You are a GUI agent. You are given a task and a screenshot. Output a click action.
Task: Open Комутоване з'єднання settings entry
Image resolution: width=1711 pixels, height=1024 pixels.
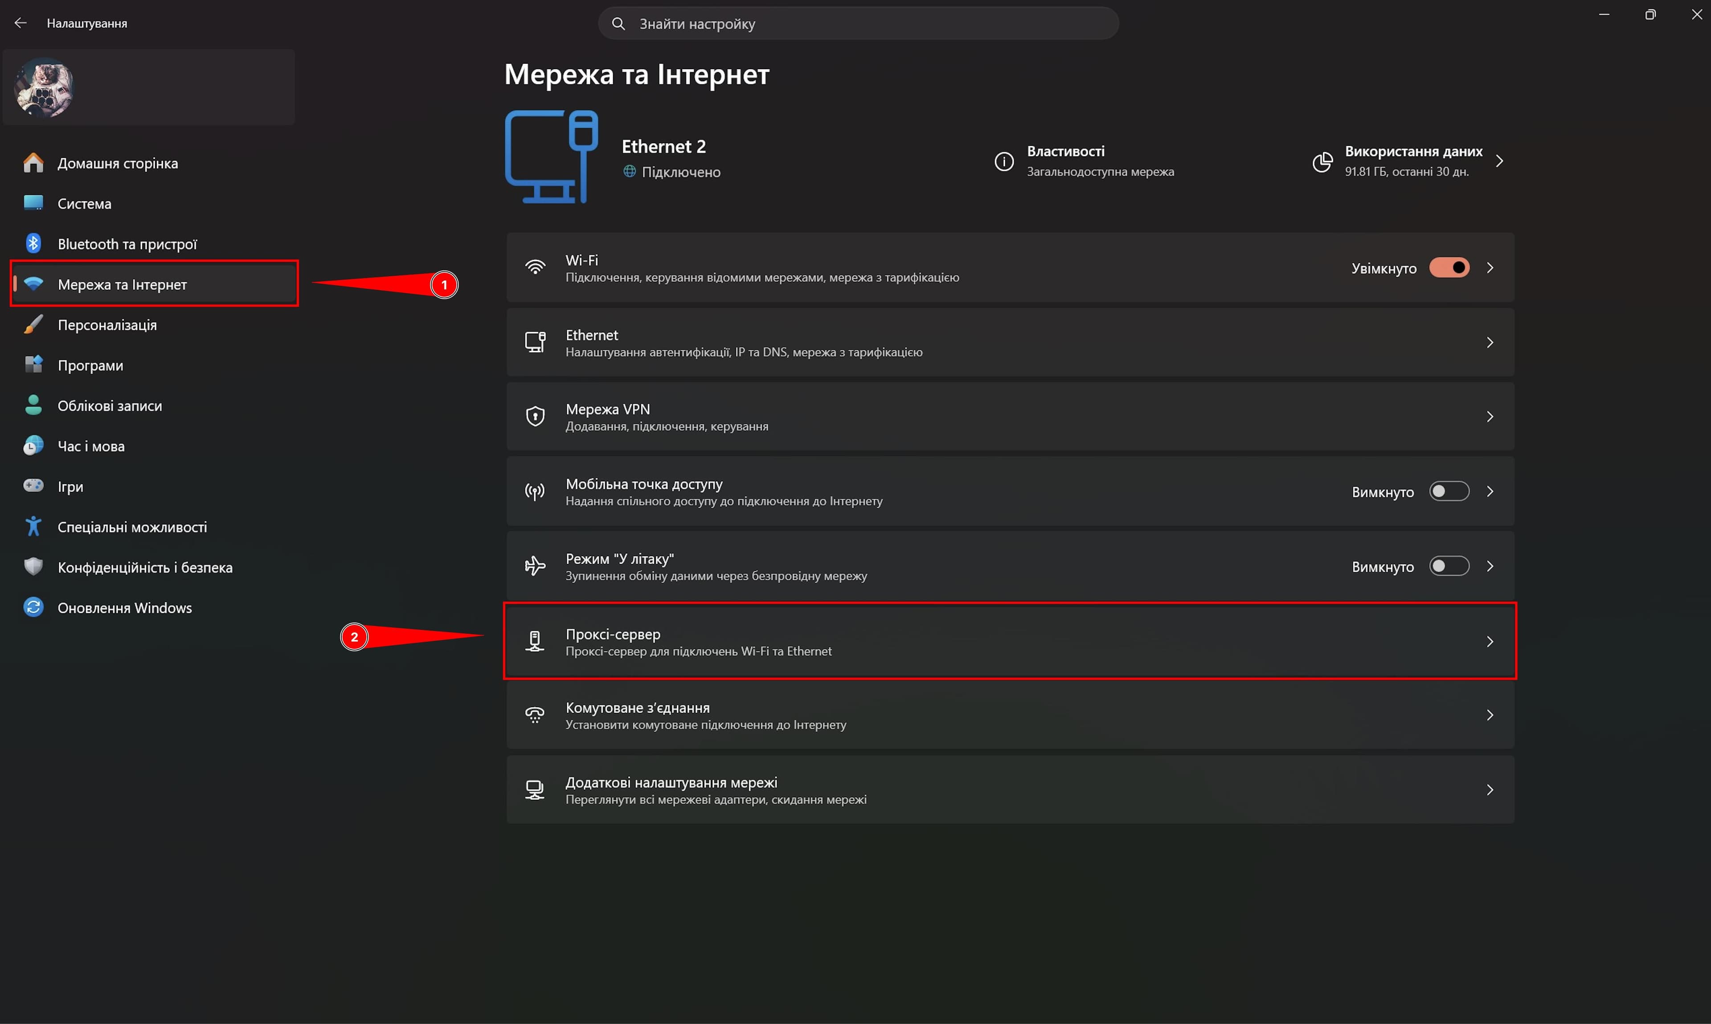[x=1010, y=715]
